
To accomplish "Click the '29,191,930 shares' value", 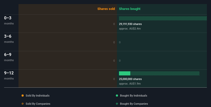I will click(130, 24).
